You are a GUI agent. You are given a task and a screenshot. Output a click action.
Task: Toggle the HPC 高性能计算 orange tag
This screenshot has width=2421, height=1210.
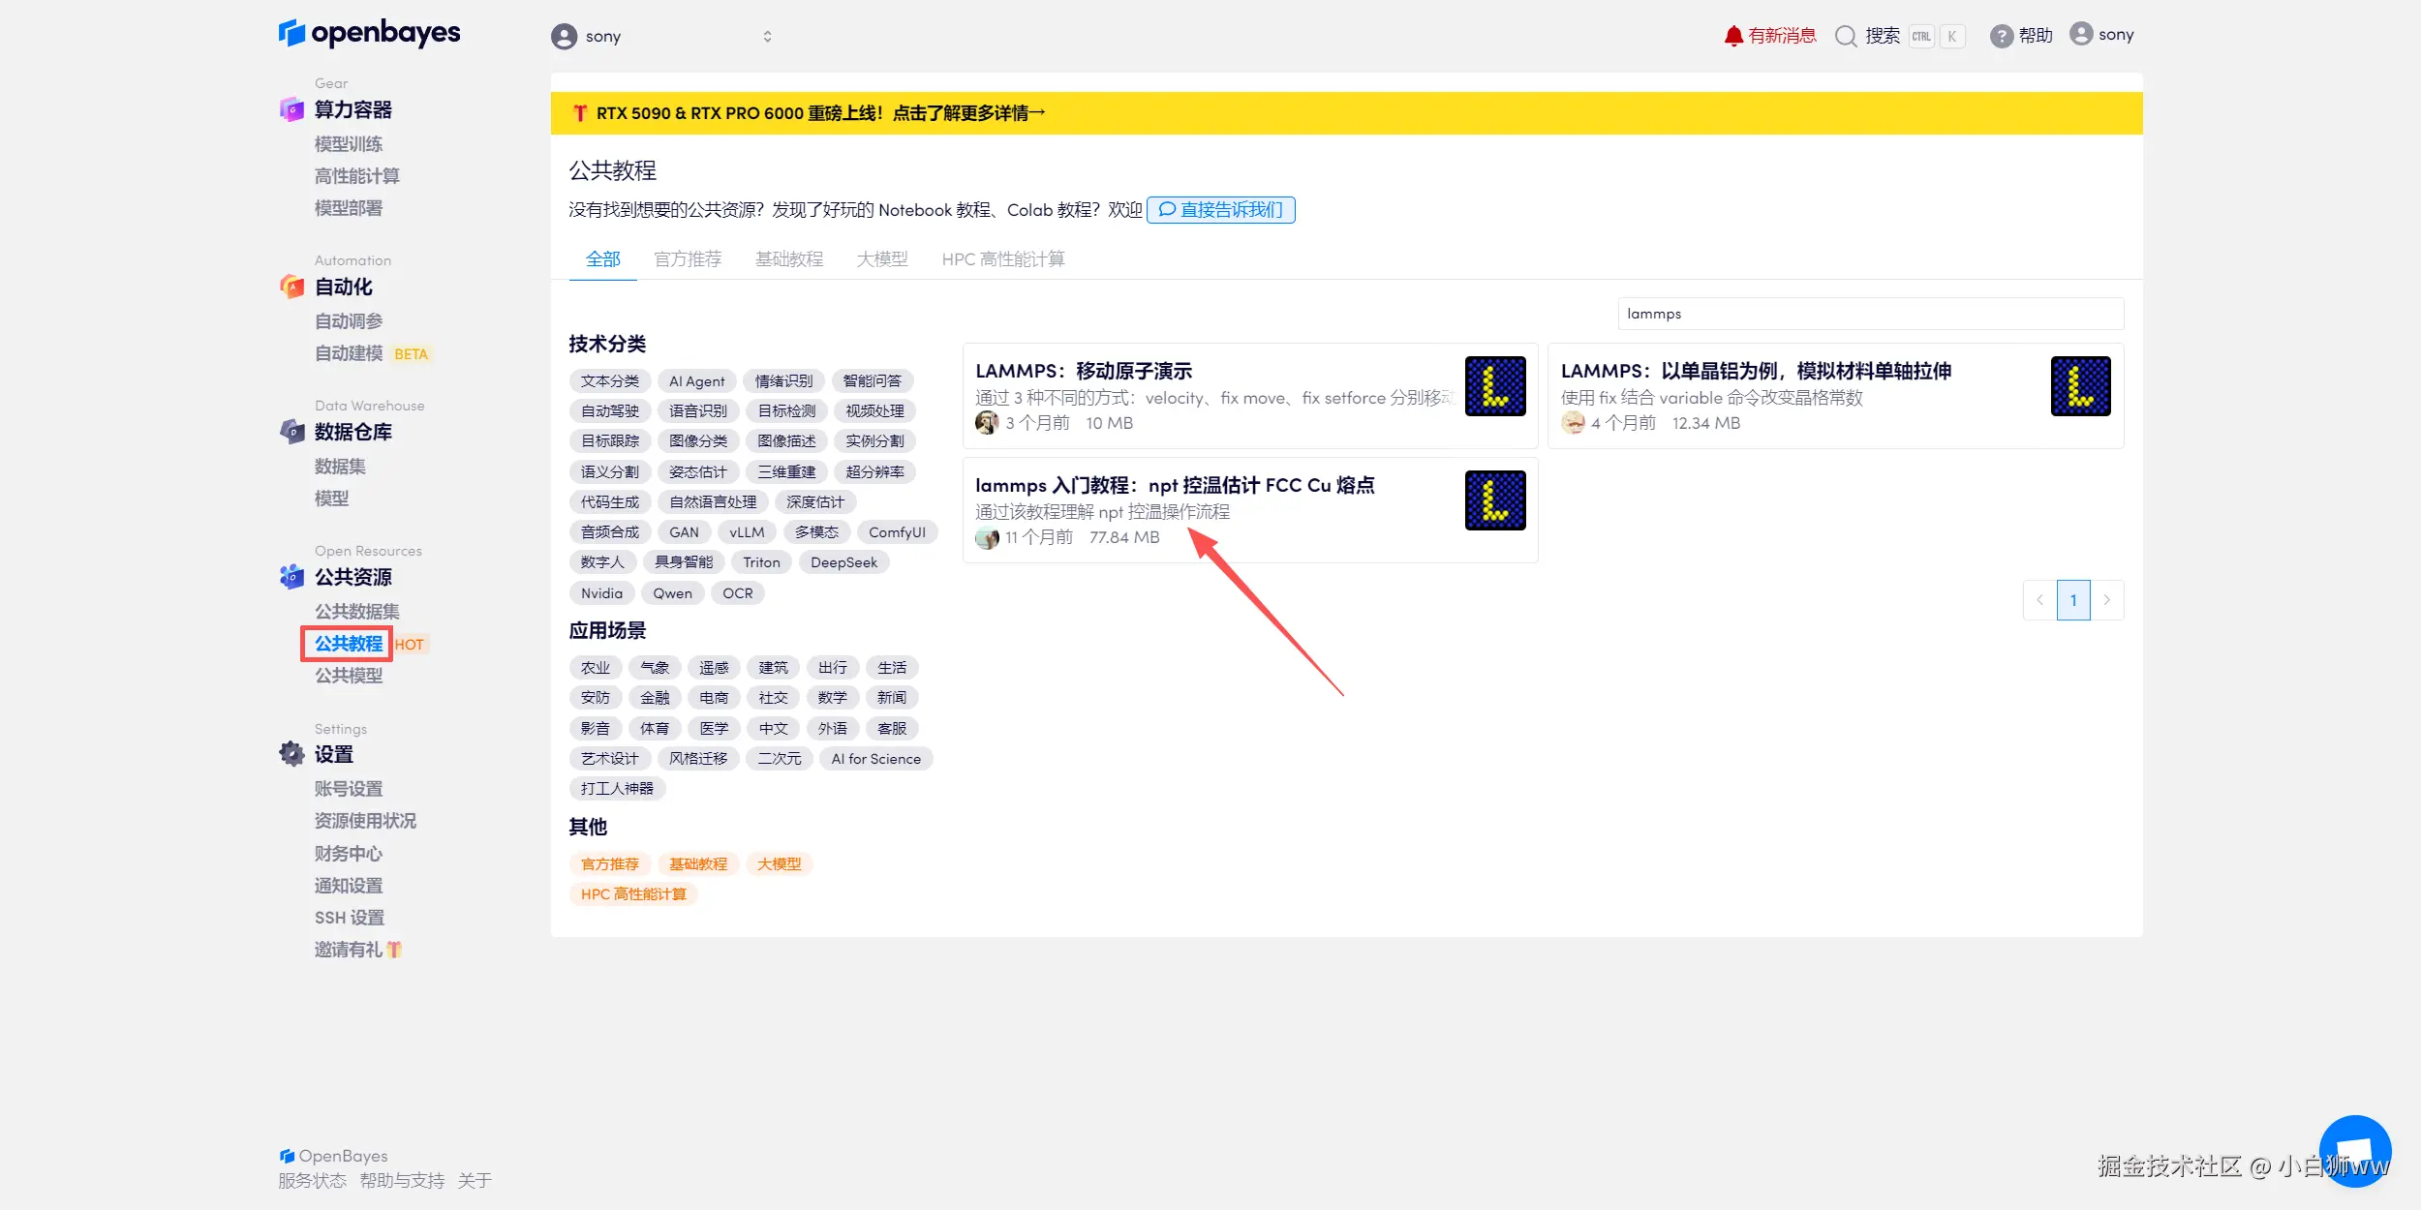click(x=633, y=894)
